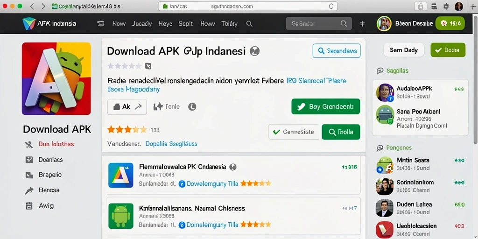Open IRO Sienrecal Tlaere link
This screenshot has width=478, height=239.
pyautogui.click(x=316, y=81)
